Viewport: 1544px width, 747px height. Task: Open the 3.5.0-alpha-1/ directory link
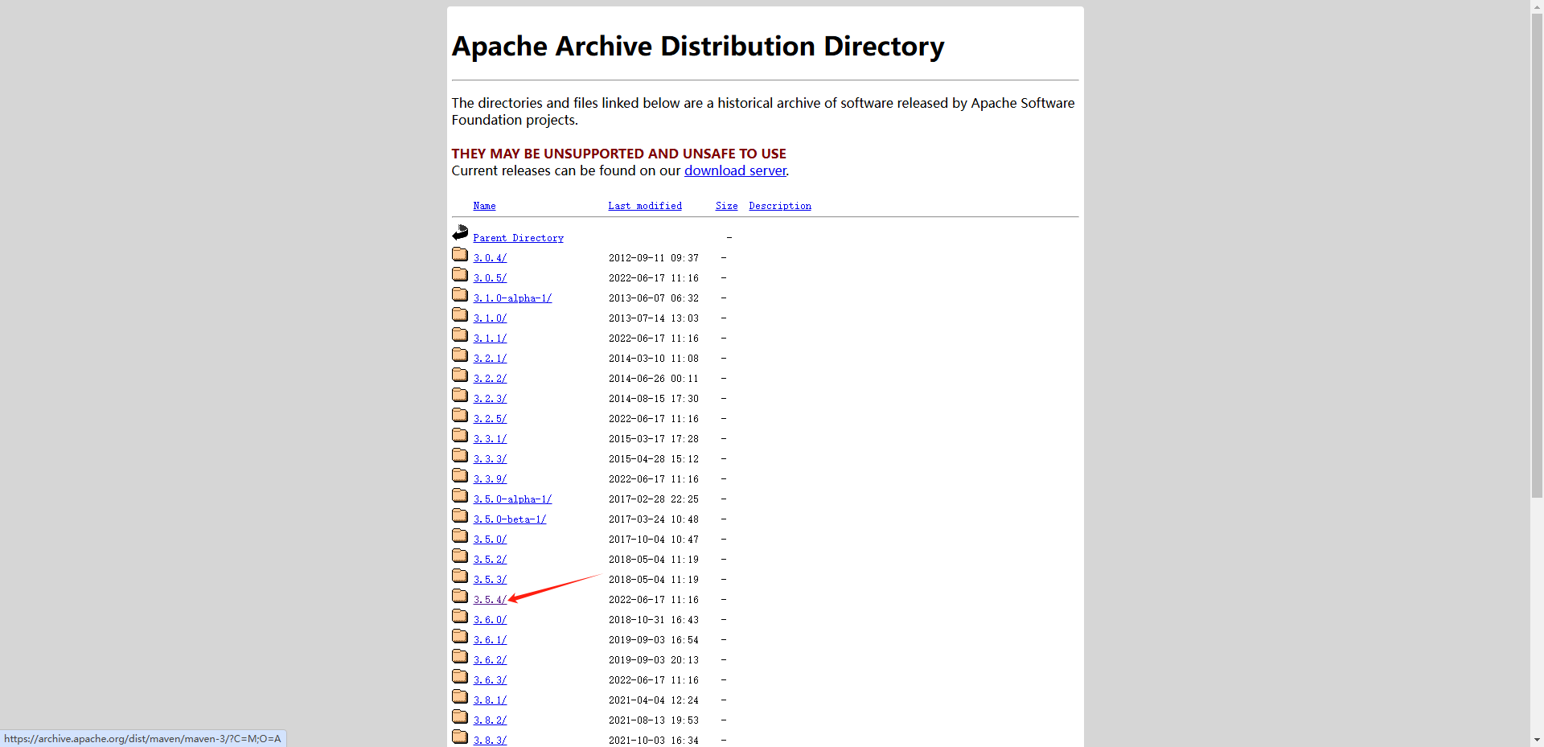pyautogui.click(x=512, y=499)
